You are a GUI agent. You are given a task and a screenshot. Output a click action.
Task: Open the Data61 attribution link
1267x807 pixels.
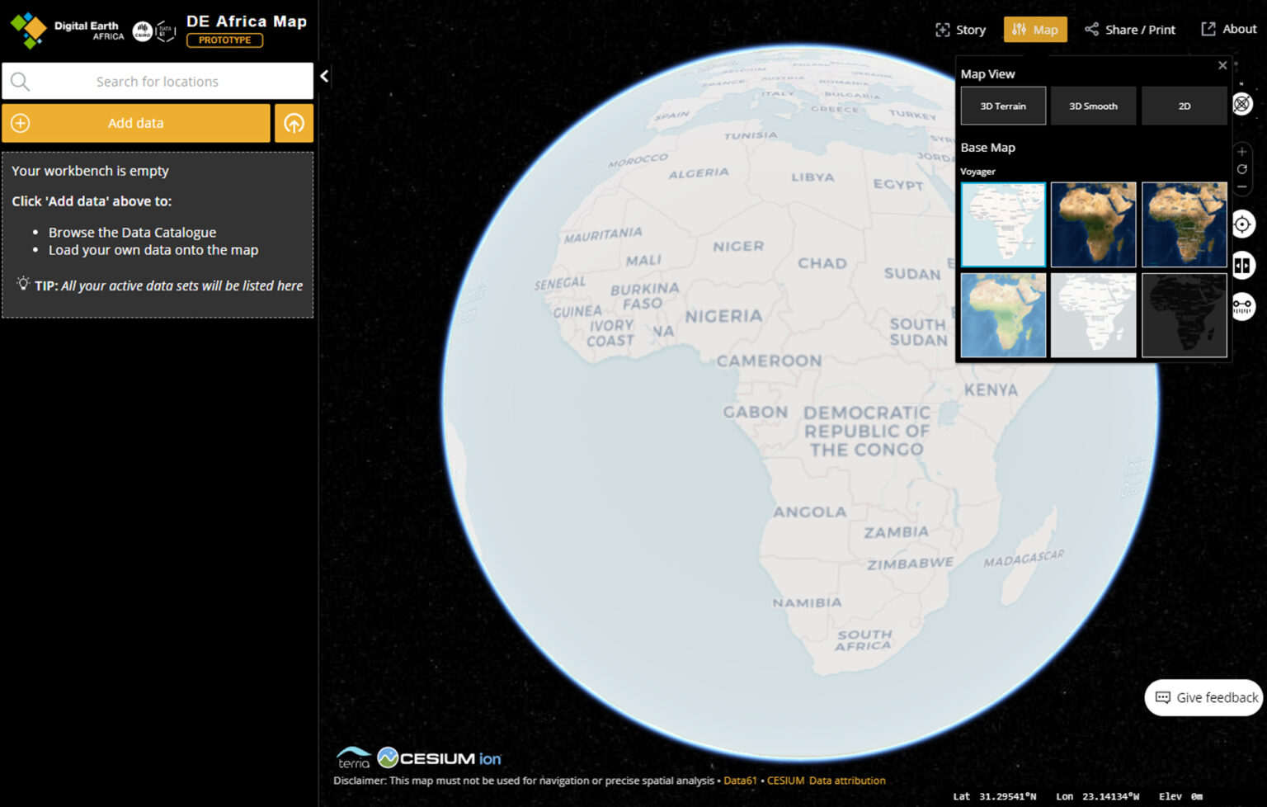[x=740, y=781]
